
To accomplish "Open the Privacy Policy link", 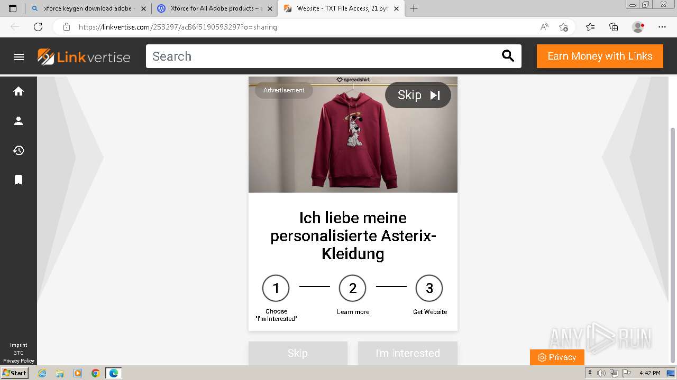I will click(19, 361).
